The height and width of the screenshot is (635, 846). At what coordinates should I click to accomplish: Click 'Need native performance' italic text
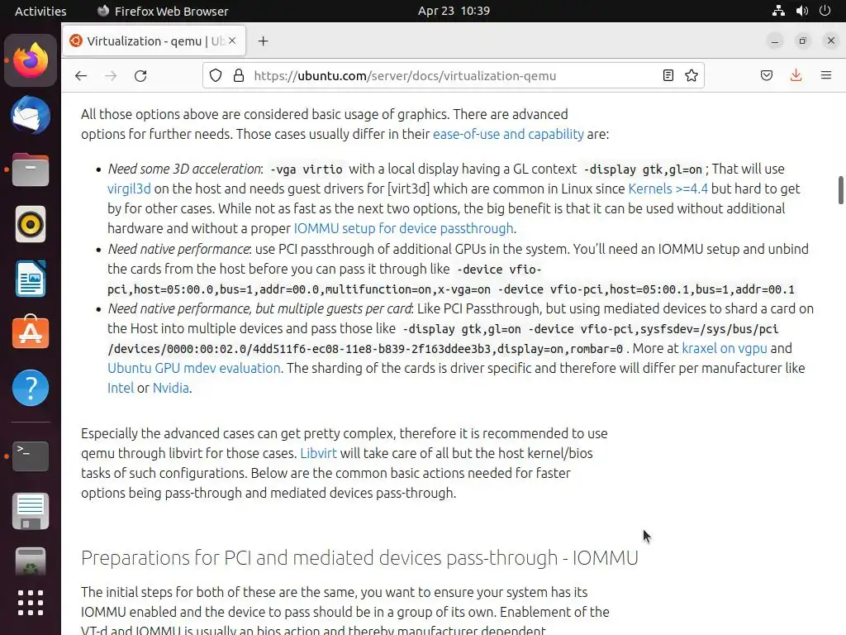tap(178, 249)
